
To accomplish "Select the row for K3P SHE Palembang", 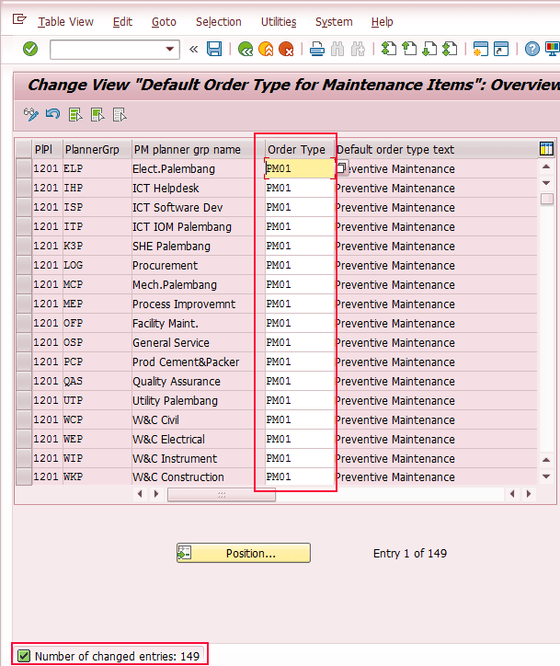I will [24, 246].
